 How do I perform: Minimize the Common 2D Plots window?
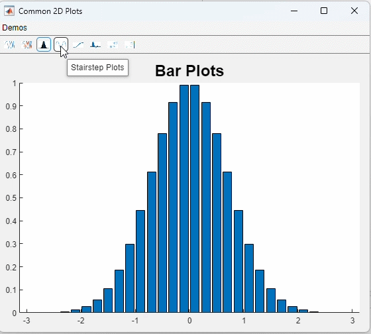294,11
